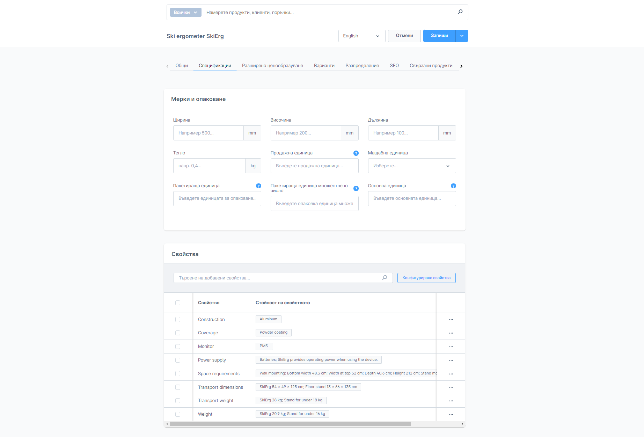The width and height of the screenshot is (644, 437).
Task: Click the magnifier icon in the top search bar
Action: coord(460,12)
